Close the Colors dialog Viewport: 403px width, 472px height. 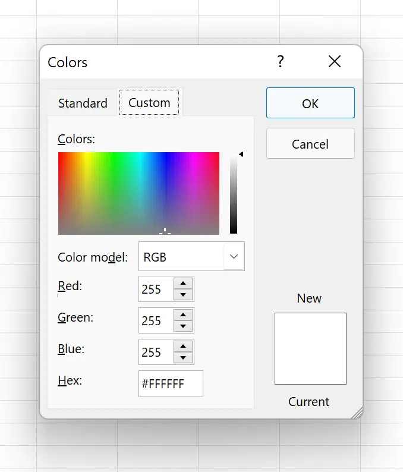(335, 61)
